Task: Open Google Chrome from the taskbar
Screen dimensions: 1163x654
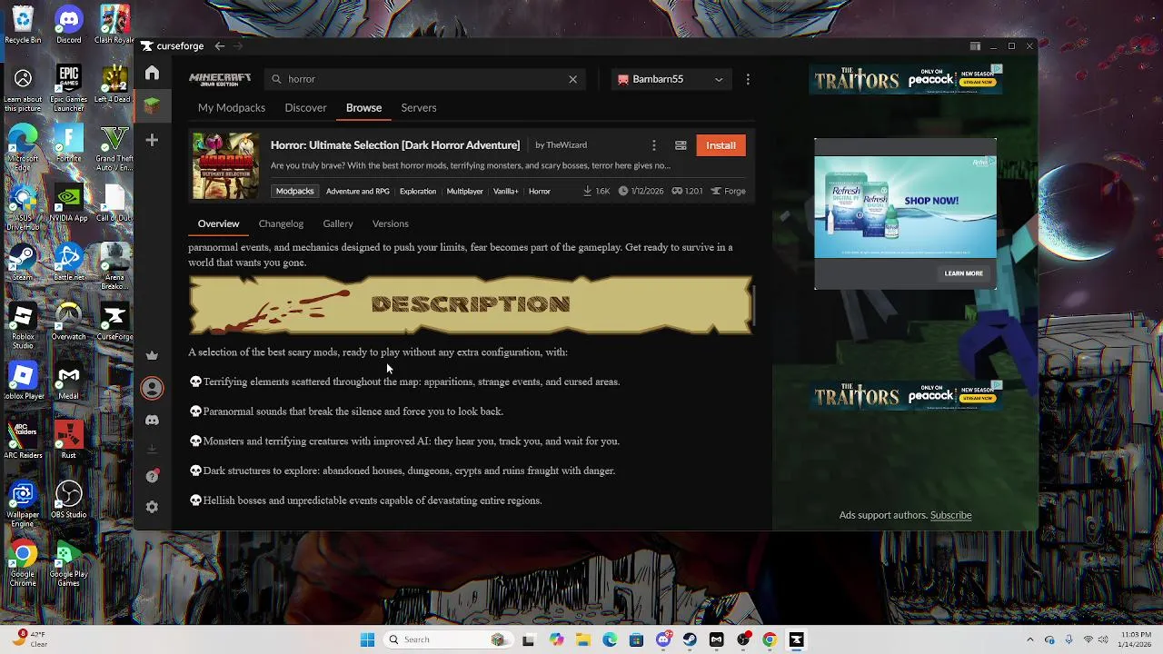Action: point(770,639)
